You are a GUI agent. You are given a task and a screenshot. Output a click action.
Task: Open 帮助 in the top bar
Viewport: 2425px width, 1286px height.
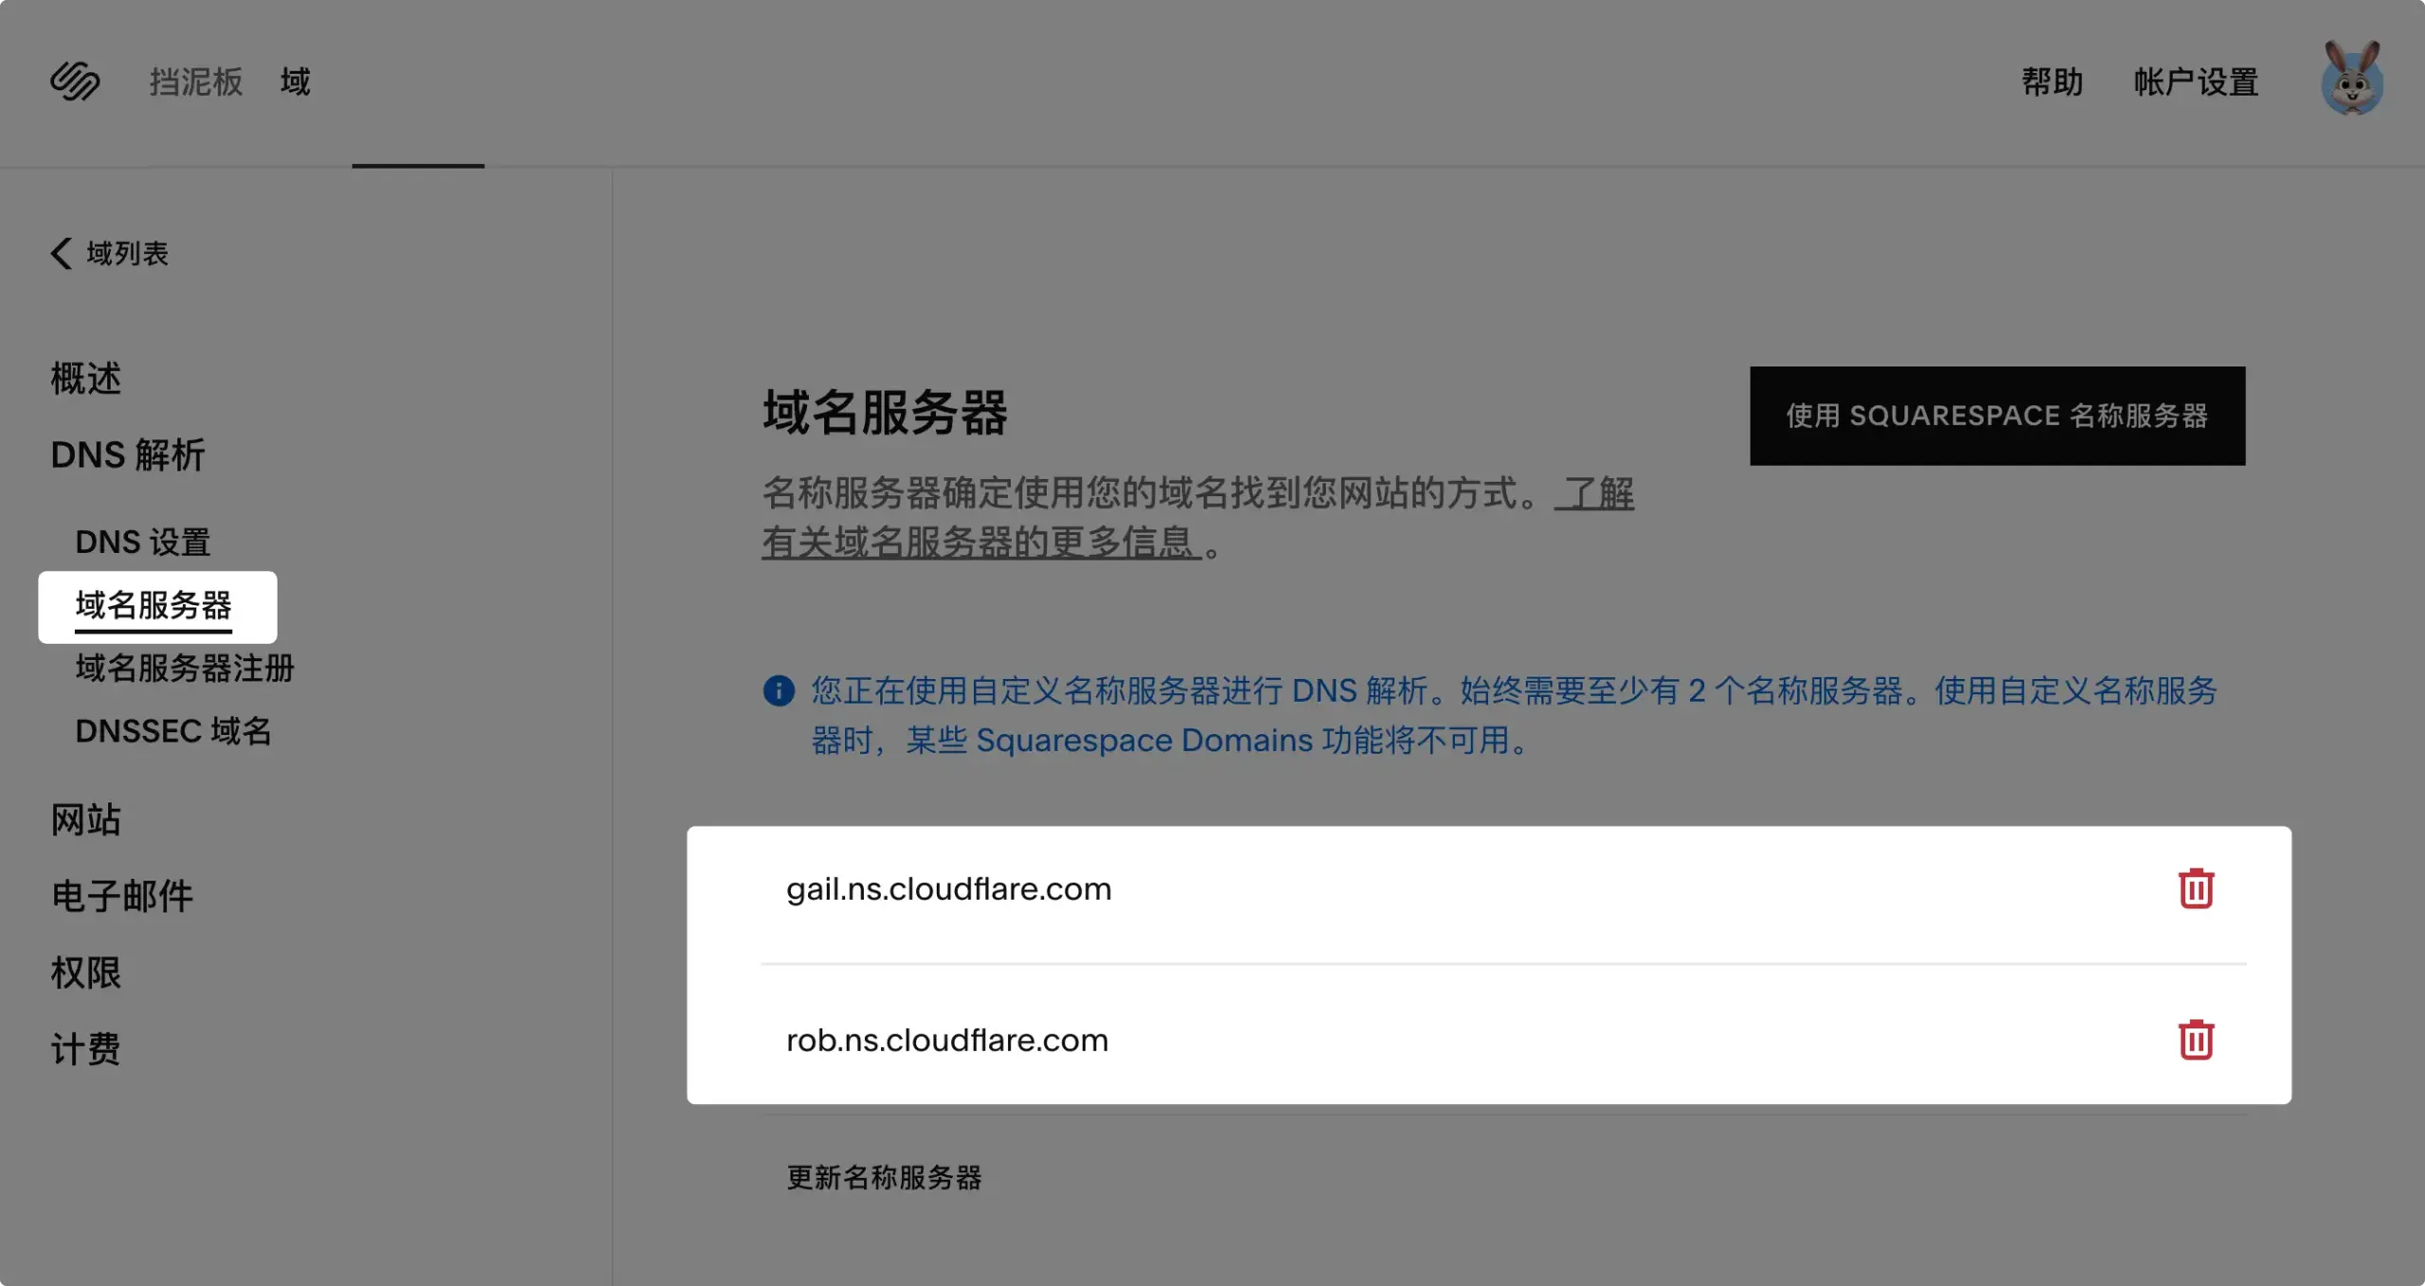point(2053,81)
